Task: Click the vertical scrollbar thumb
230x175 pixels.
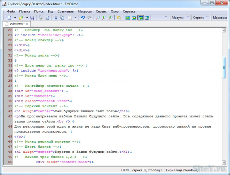Action: click(224, 67)
